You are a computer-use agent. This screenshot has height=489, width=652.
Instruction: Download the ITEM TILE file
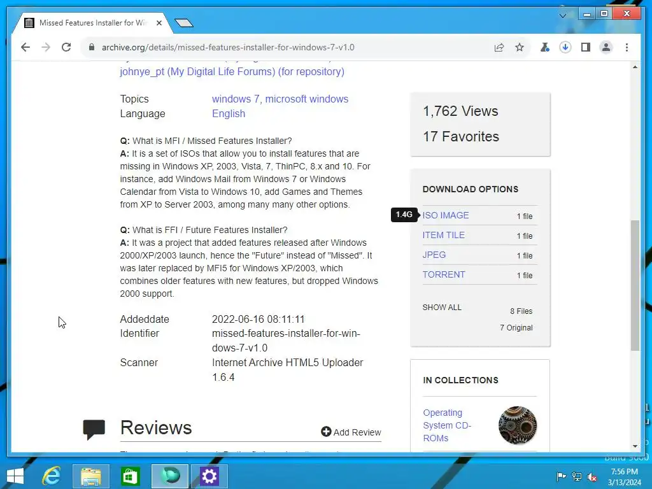[443, 235]
